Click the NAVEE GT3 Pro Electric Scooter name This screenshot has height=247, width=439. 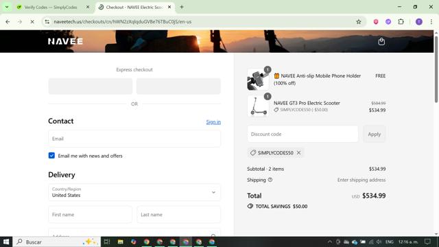(x=307, y=103)
